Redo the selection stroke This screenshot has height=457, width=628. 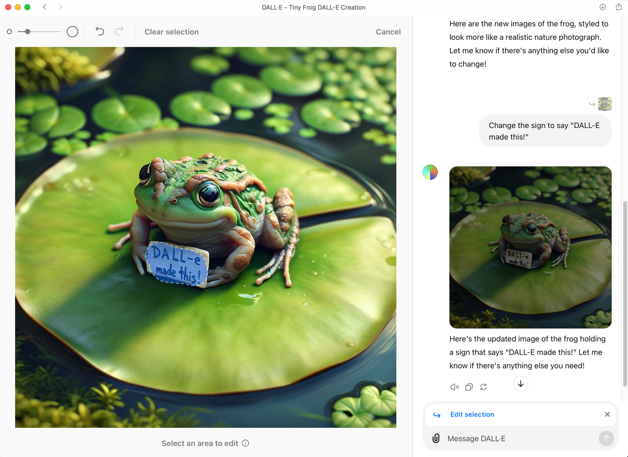tap(119, 31)
